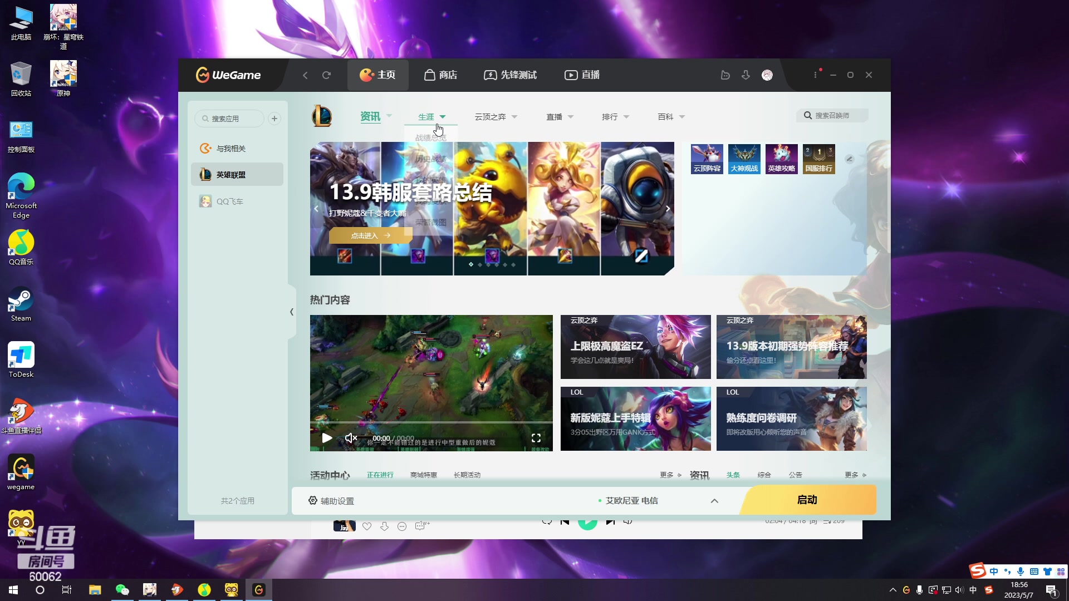
Task: Open 云顶阵容 shortcut tile
Action: coord(707,159)
